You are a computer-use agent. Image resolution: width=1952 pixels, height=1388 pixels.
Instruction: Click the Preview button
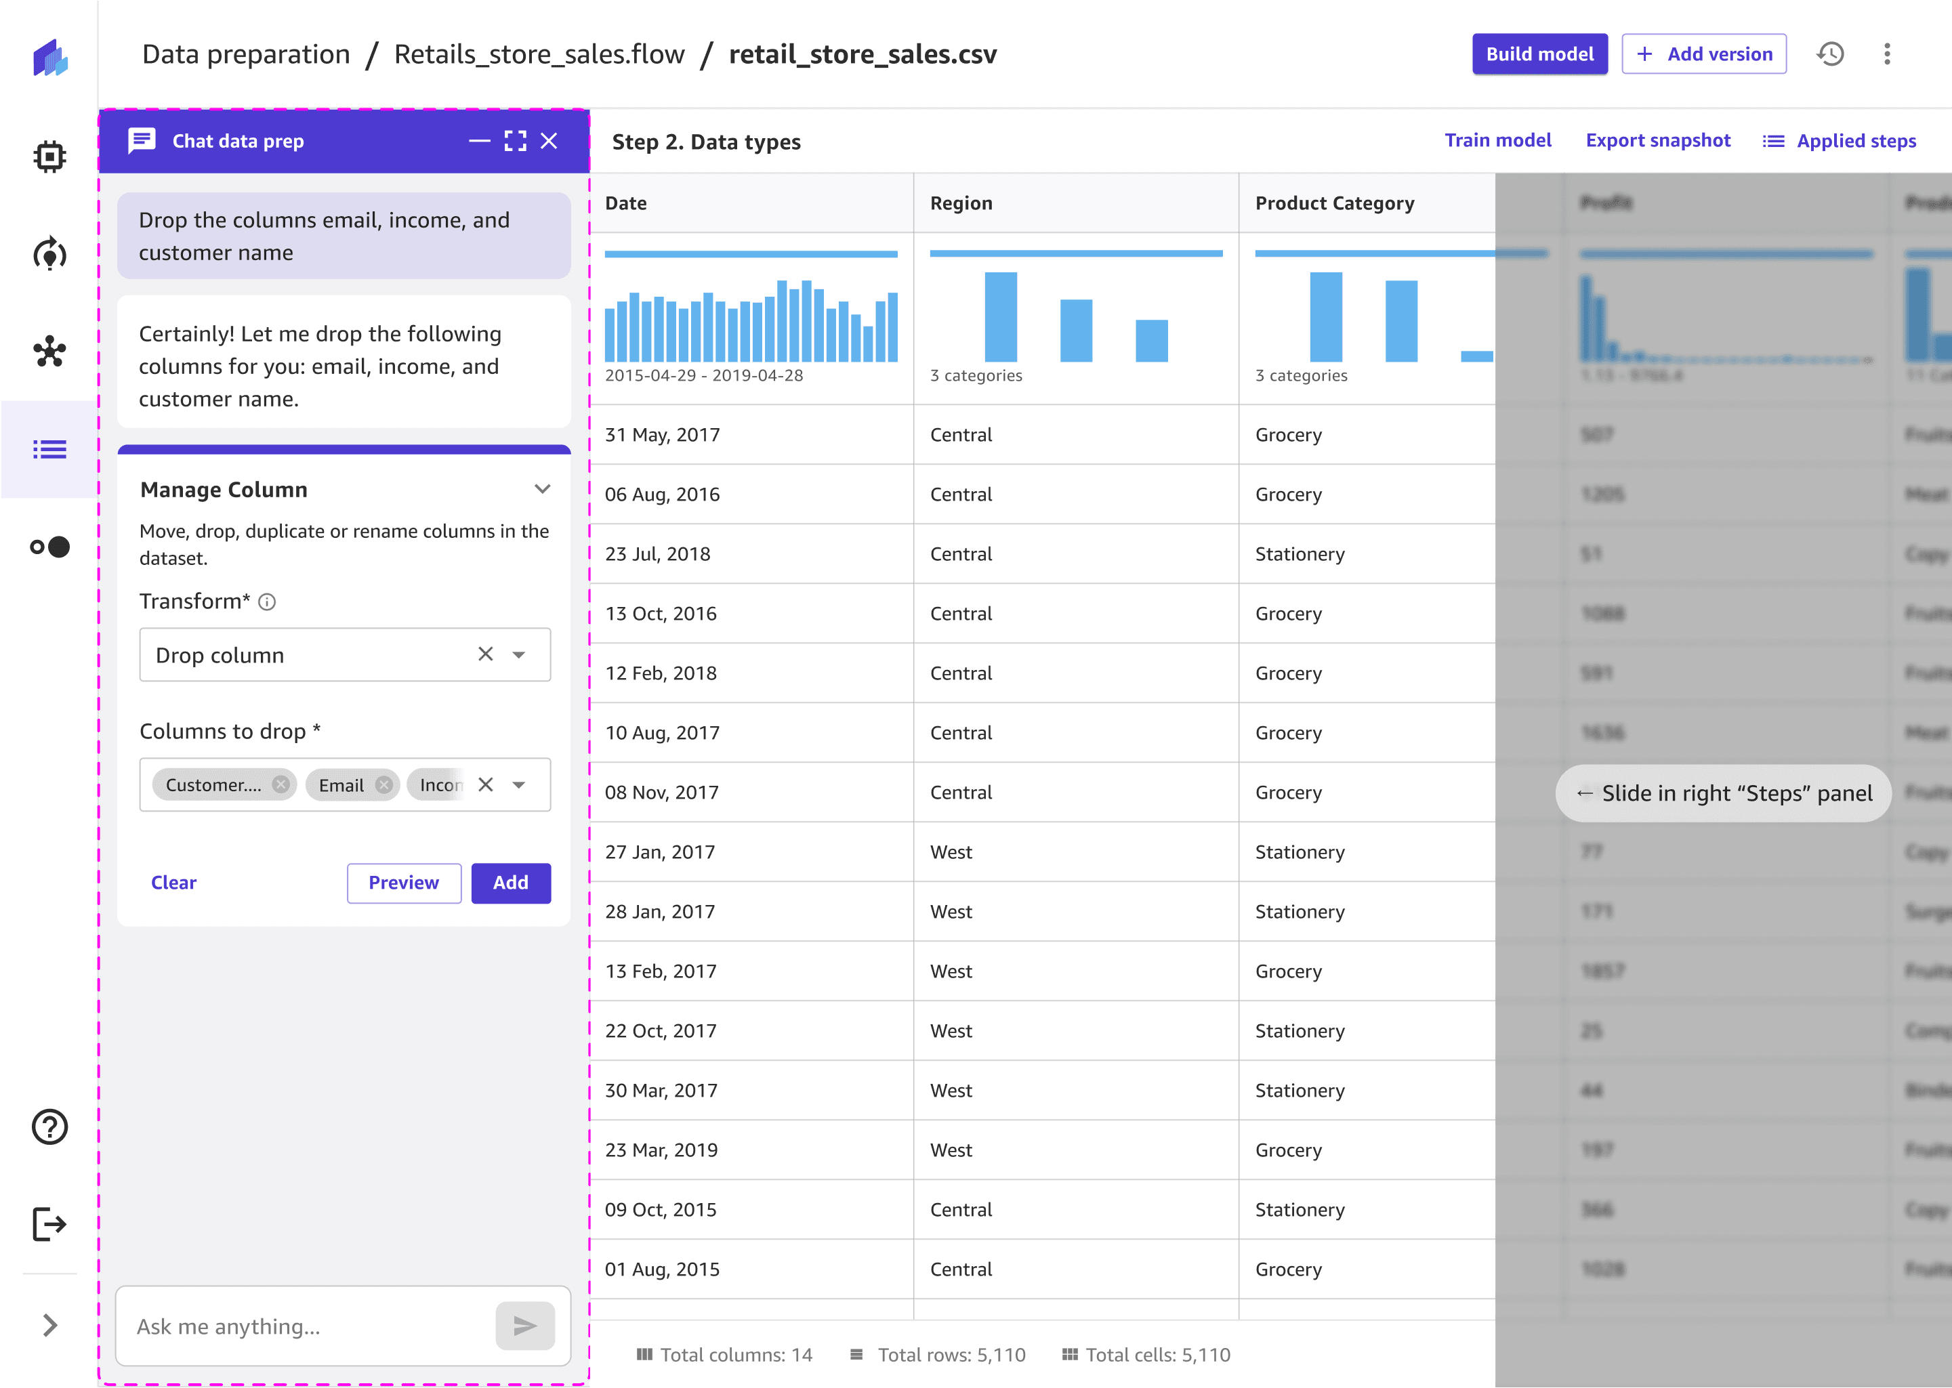(x=403, y=883)
